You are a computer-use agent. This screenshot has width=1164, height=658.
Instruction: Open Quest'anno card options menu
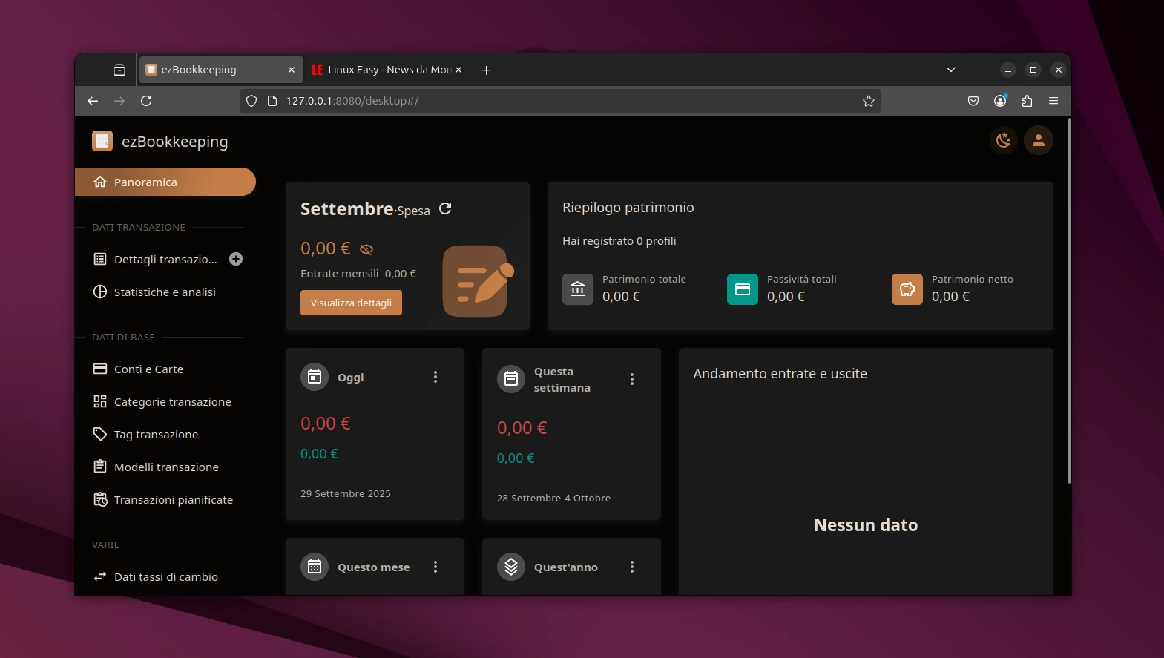click(x=632, y=567)
